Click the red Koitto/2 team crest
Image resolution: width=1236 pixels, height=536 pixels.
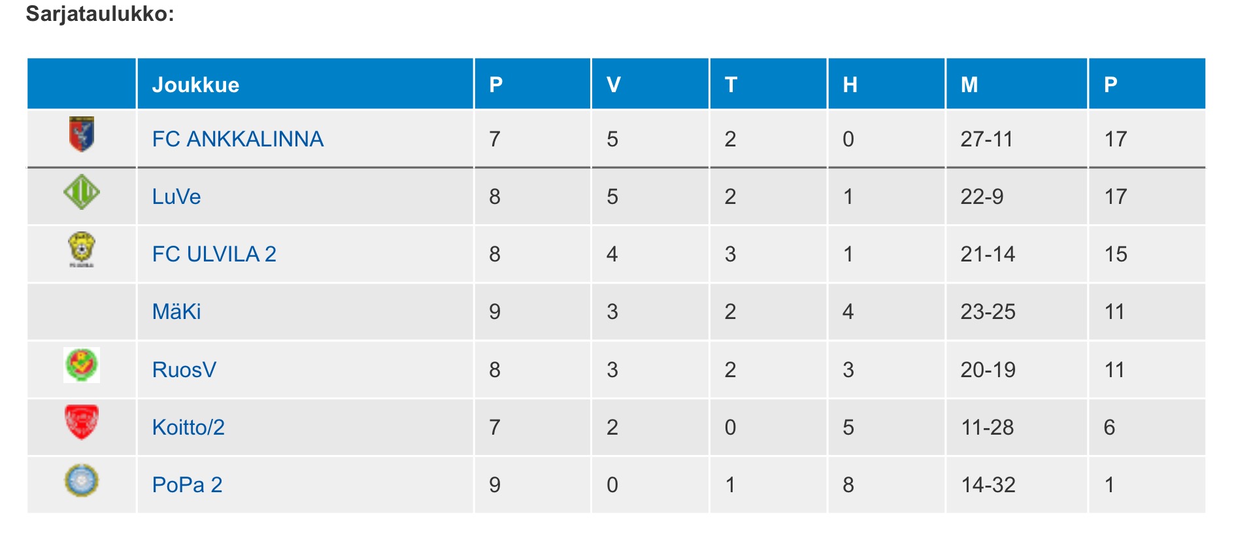coord(82,422)
